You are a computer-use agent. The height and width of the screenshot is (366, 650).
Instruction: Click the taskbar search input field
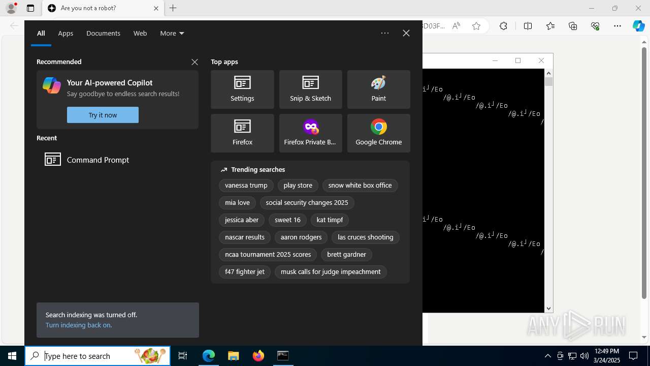97,356
